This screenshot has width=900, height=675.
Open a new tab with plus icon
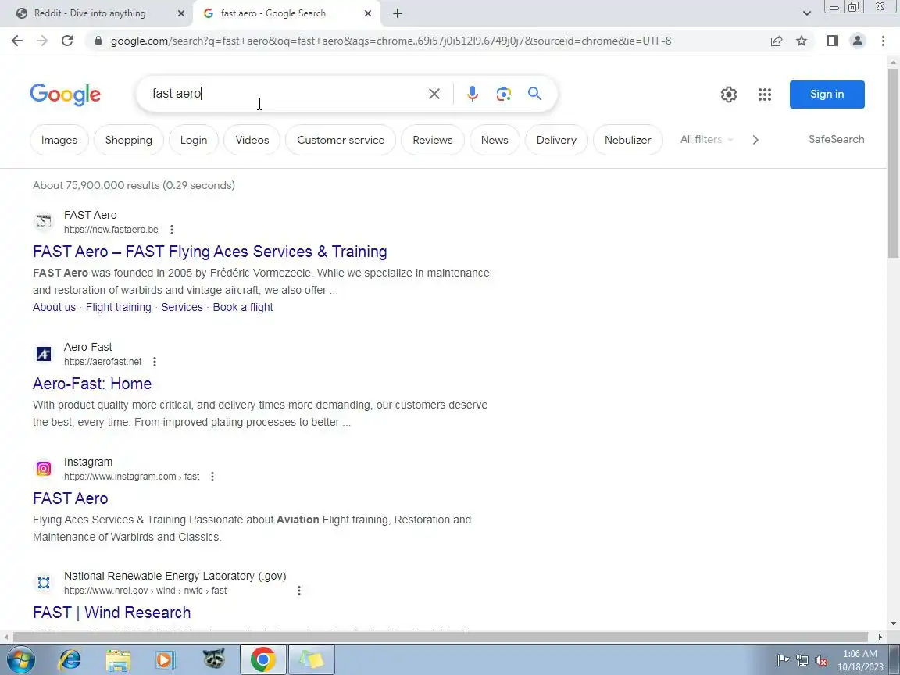point(397,13)
